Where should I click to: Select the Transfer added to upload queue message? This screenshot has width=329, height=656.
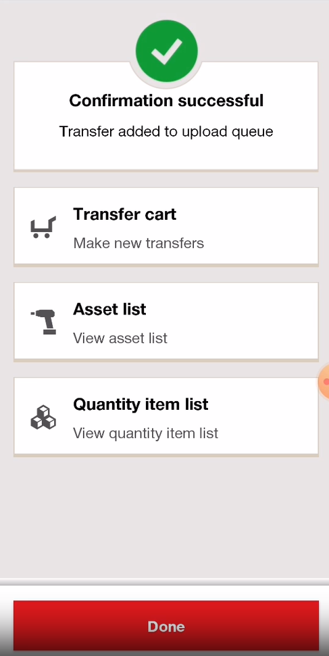(166, 131)
